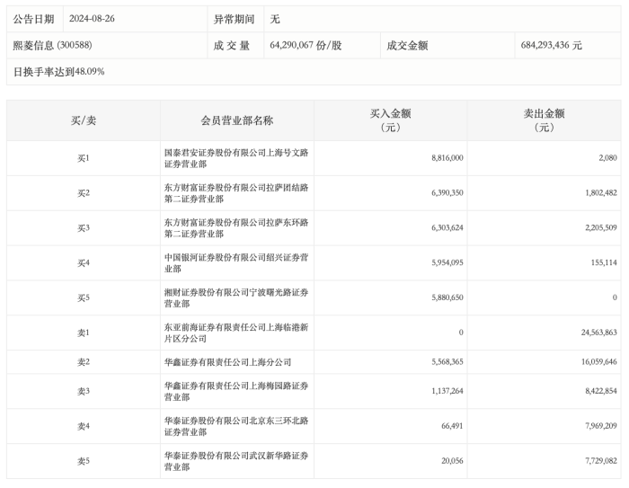629x488 pixels.
Task: Select sell amount 2,080
Action: point(607,158)
